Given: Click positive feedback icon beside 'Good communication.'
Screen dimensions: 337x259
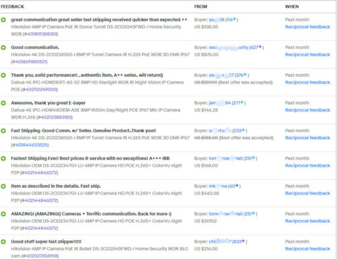Looking at the screenshot, I should pyautogui.click(x=3, y=48).
